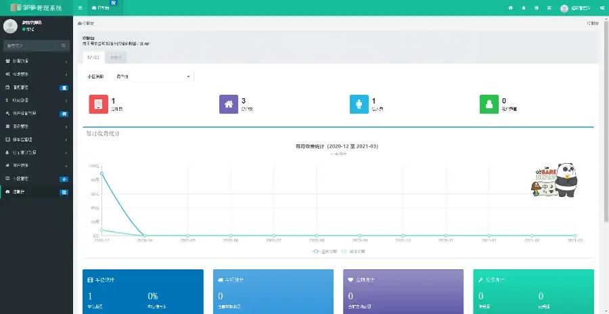The image size is (609, 314).
Task: Click the 控制台 breadcrumb link at left
Action: [x=86, y=23]
